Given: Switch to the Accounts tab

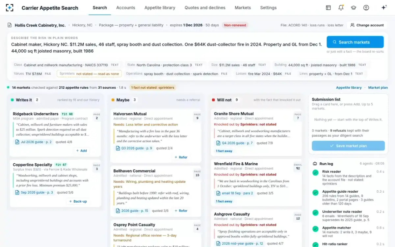Looking at the screenshot, I should [126, 8].
